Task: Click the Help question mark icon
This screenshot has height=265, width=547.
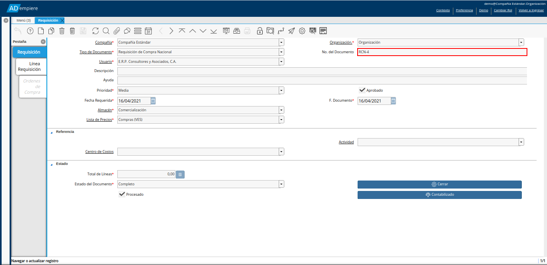Action: pos(30,31)
